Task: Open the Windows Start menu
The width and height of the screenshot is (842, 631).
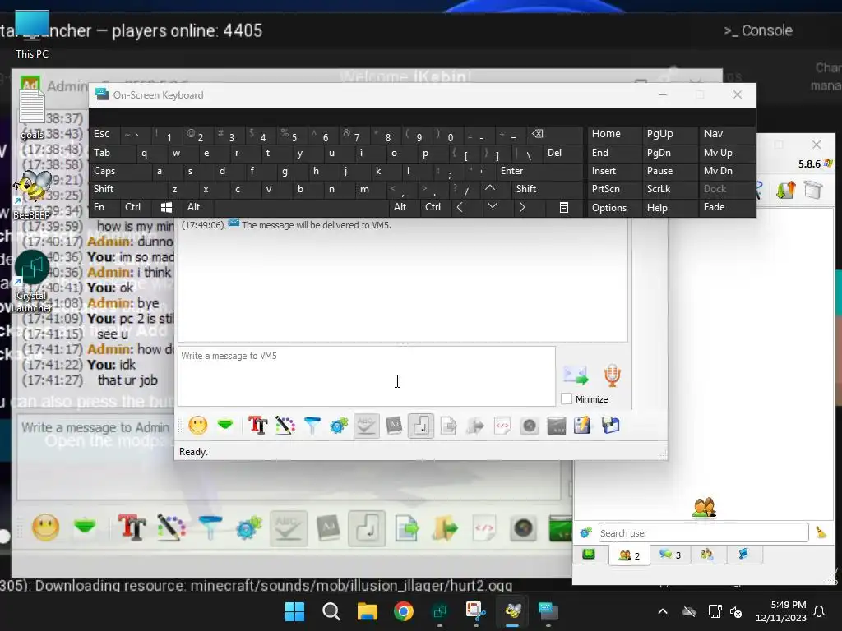Action: [295, 611]
